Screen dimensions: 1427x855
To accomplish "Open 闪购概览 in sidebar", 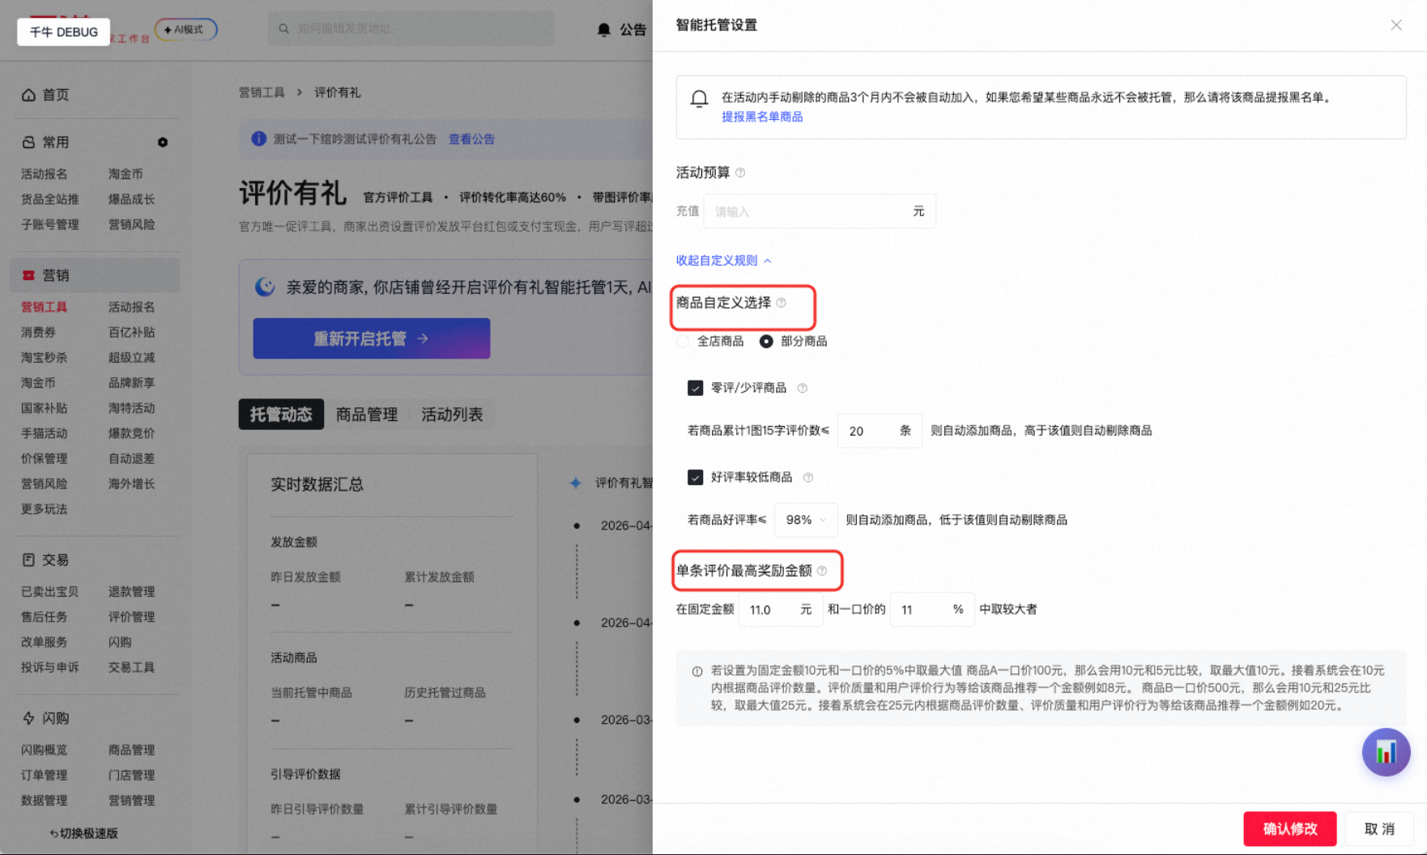I will (x=45, y=750).
